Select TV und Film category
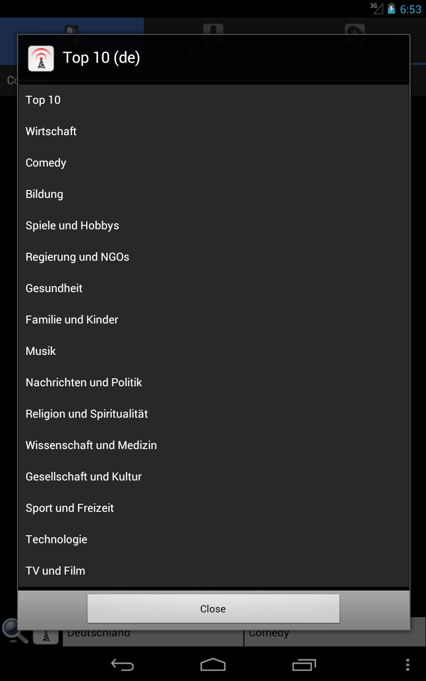Viewport: 426px width, 681px height. [x=214, y=571]
